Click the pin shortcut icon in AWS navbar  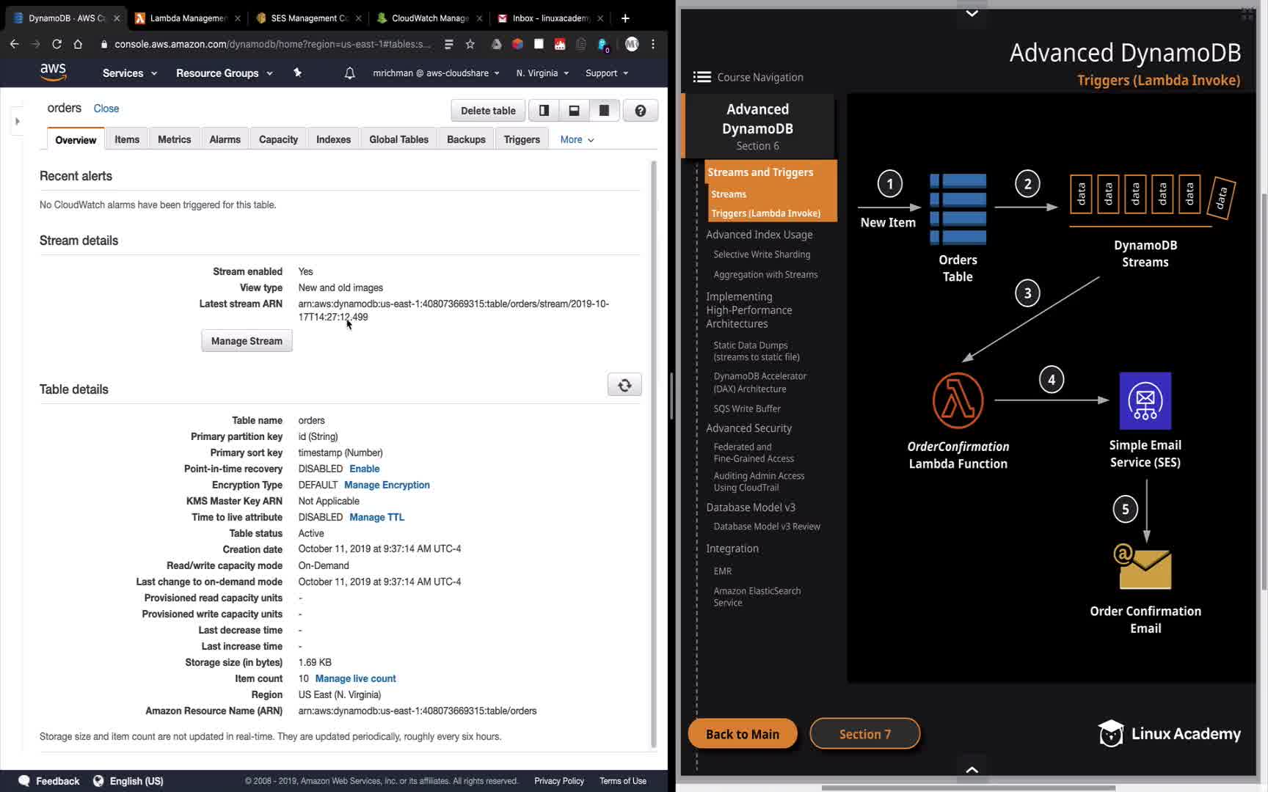(297, 73)
